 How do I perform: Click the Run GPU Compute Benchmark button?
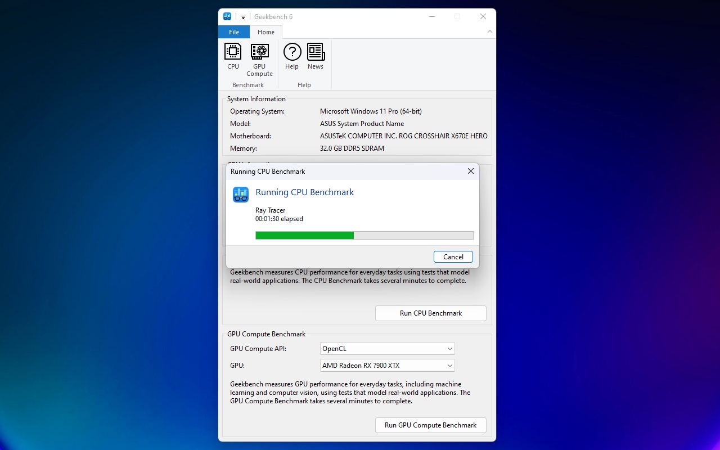pos(431,425)
